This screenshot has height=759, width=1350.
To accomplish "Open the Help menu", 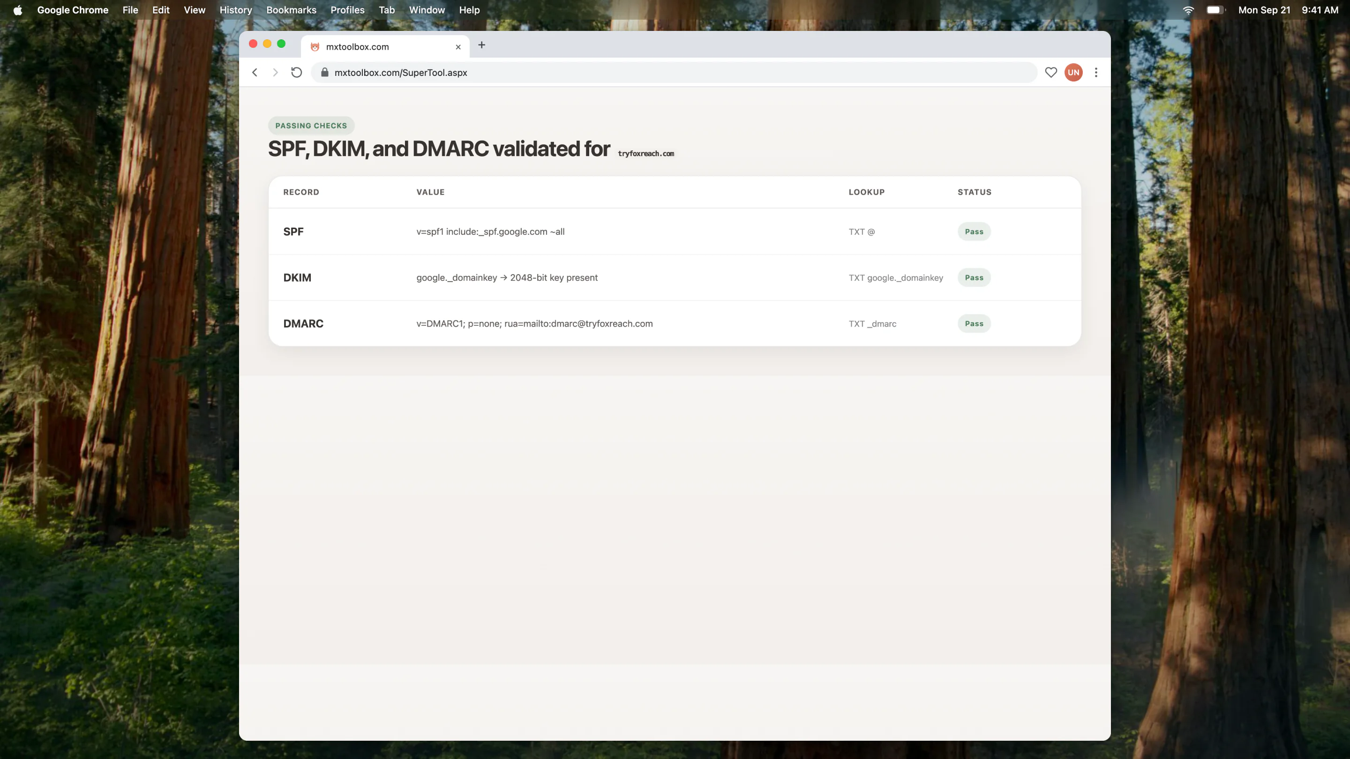I will [x=469, y=10].
